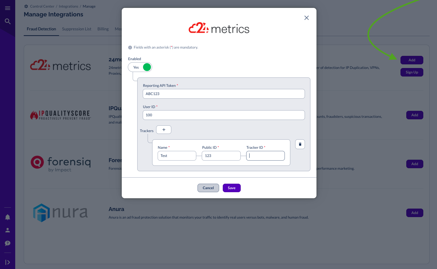Click the sidebar search icon
The image size is (437, 269).
coord(8,21)
